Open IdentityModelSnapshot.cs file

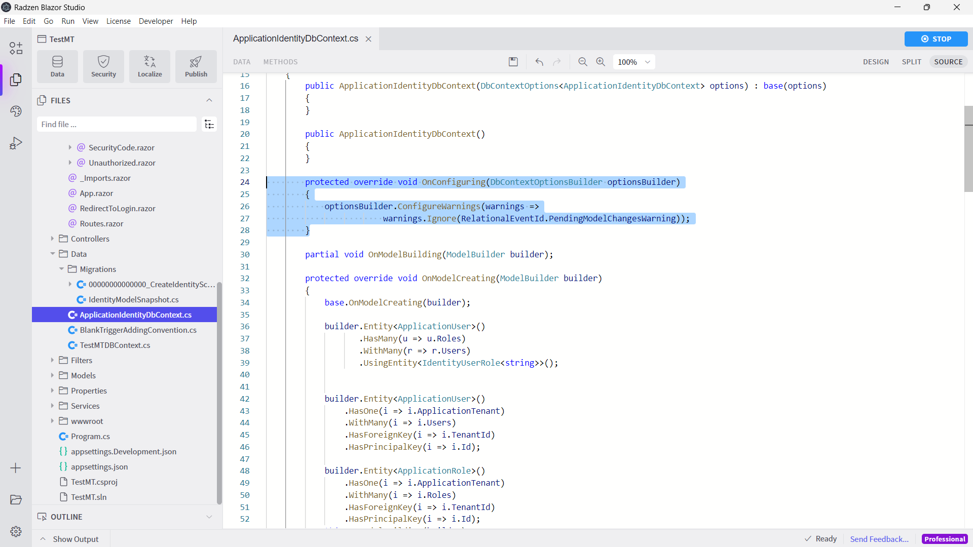[x=133, y=299]
